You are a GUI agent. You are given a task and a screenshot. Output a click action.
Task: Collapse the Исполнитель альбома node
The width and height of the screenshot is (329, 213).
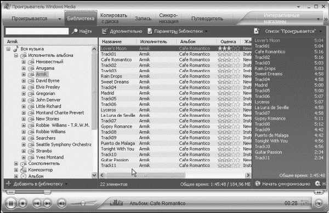[x=16, y=55]
